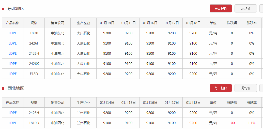The width and height of the screenshot is (263, 129).
Task: Open LDPE link for 2426K row
Action: point(13,64)
